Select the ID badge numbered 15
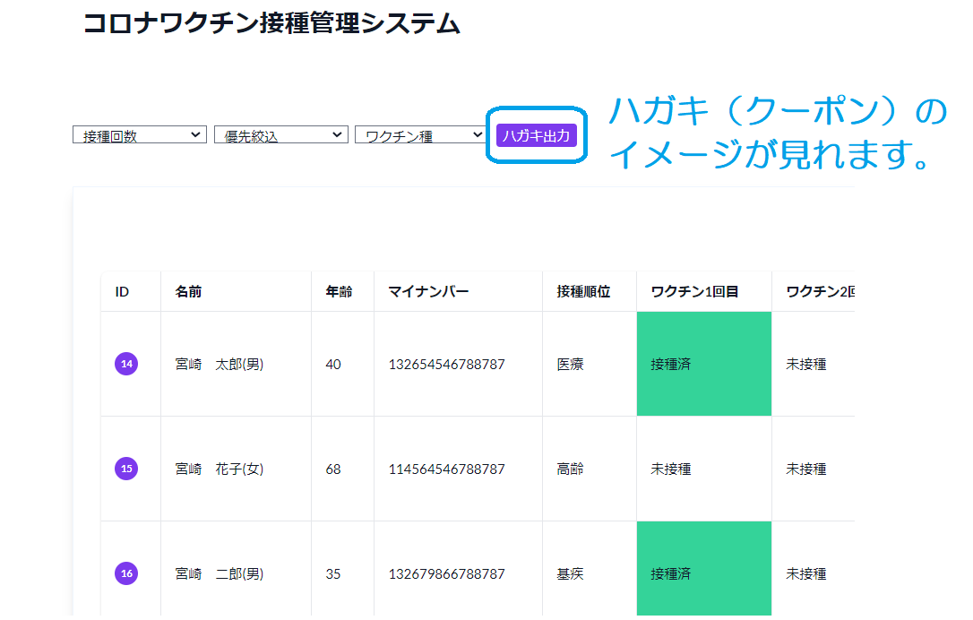This screenshot has height=620, width=973. [126, 469]
